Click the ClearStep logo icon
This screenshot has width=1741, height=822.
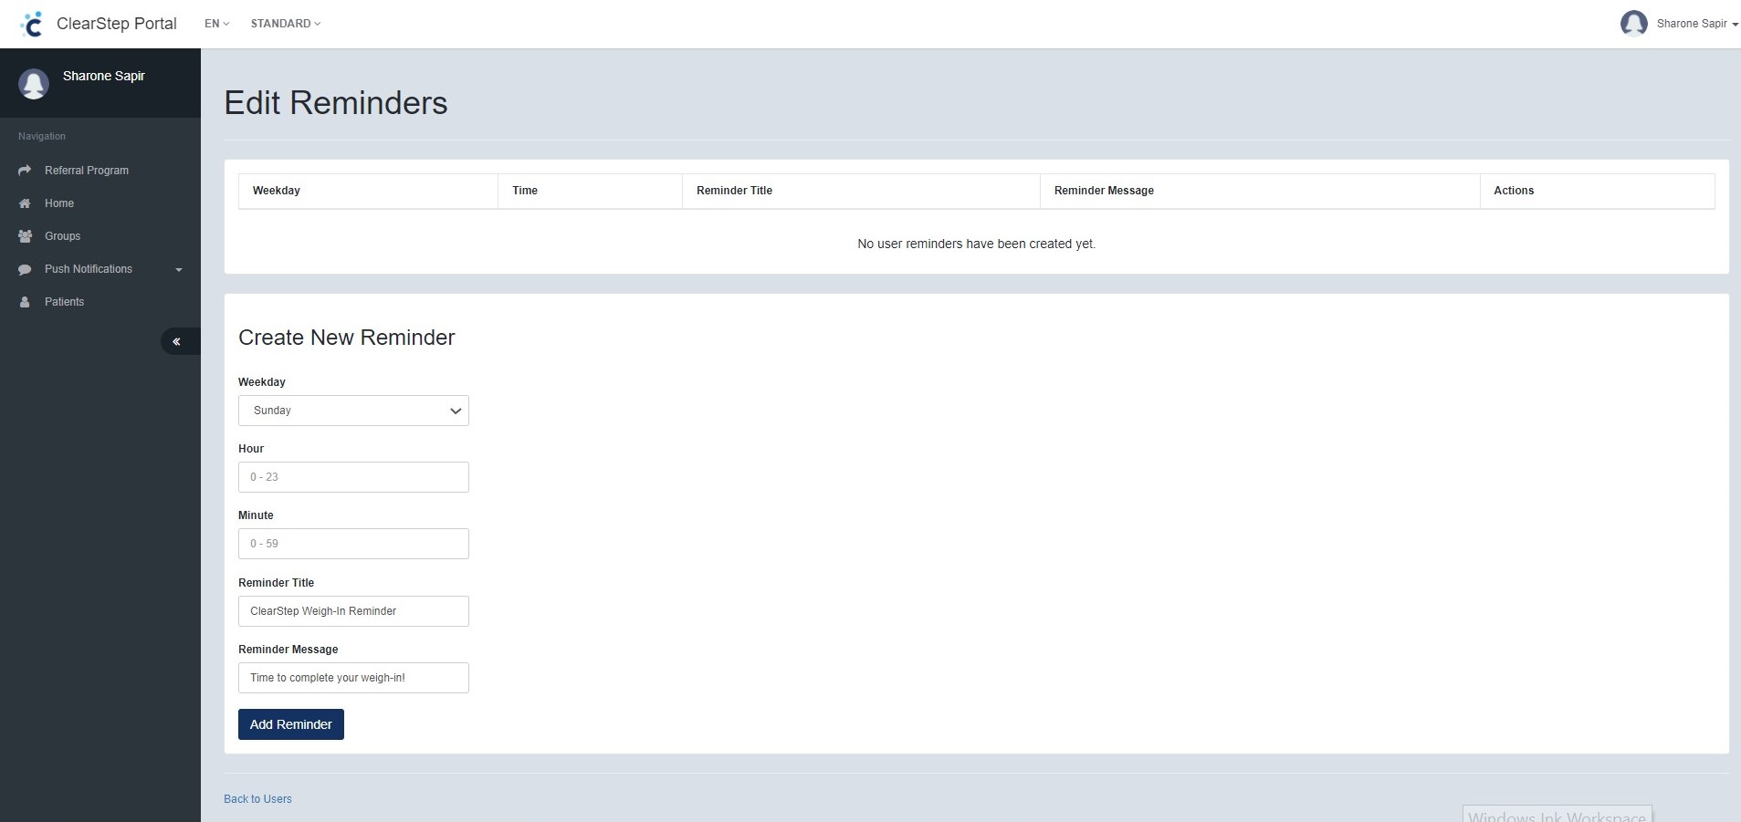(x=32, y=24)
